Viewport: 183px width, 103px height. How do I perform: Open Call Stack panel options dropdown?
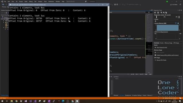[x=178, y=77]
